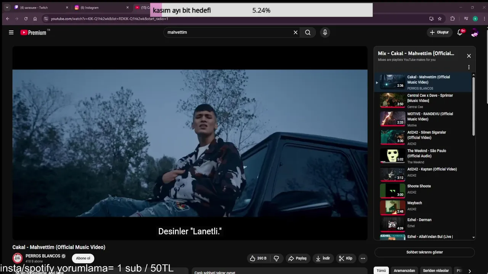Click Sohbet tekrarını göster button
The image size is (488, 274).
(x=424, y=252)
